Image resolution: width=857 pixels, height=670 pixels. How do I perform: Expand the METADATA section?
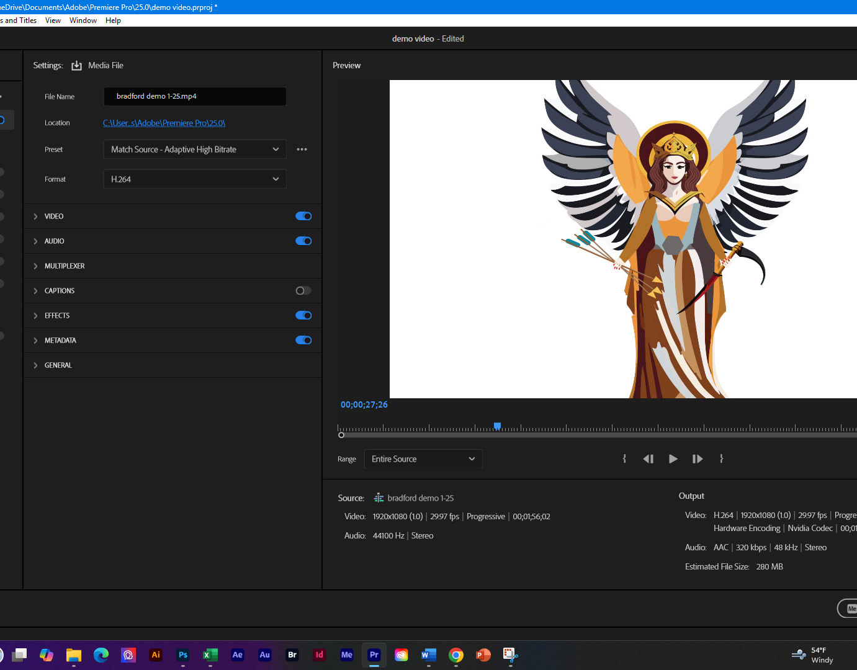coord(35,341)
